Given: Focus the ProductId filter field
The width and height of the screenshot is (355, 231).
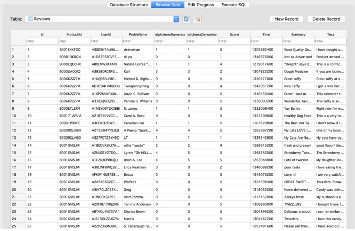Looking at the screenshot, I should point(74,41).
